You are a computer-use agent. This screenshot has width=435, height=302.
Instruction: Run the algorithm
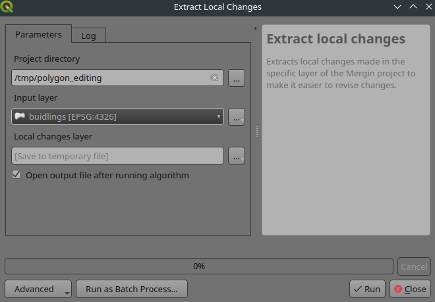pyautogui.click(x=367, y=289)
